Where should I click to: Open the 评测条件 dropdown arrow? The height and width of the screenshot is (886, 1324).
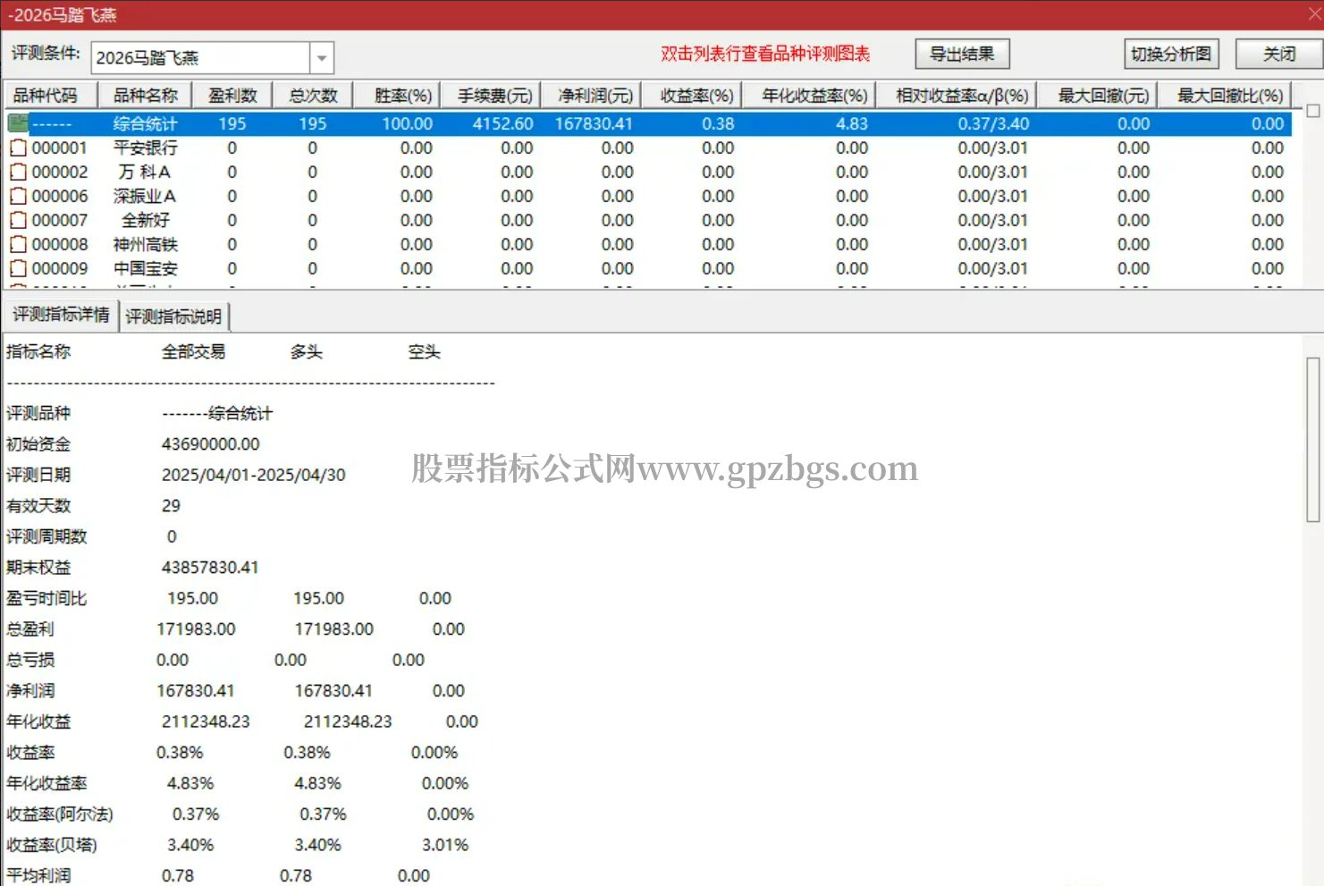point(322,59)
